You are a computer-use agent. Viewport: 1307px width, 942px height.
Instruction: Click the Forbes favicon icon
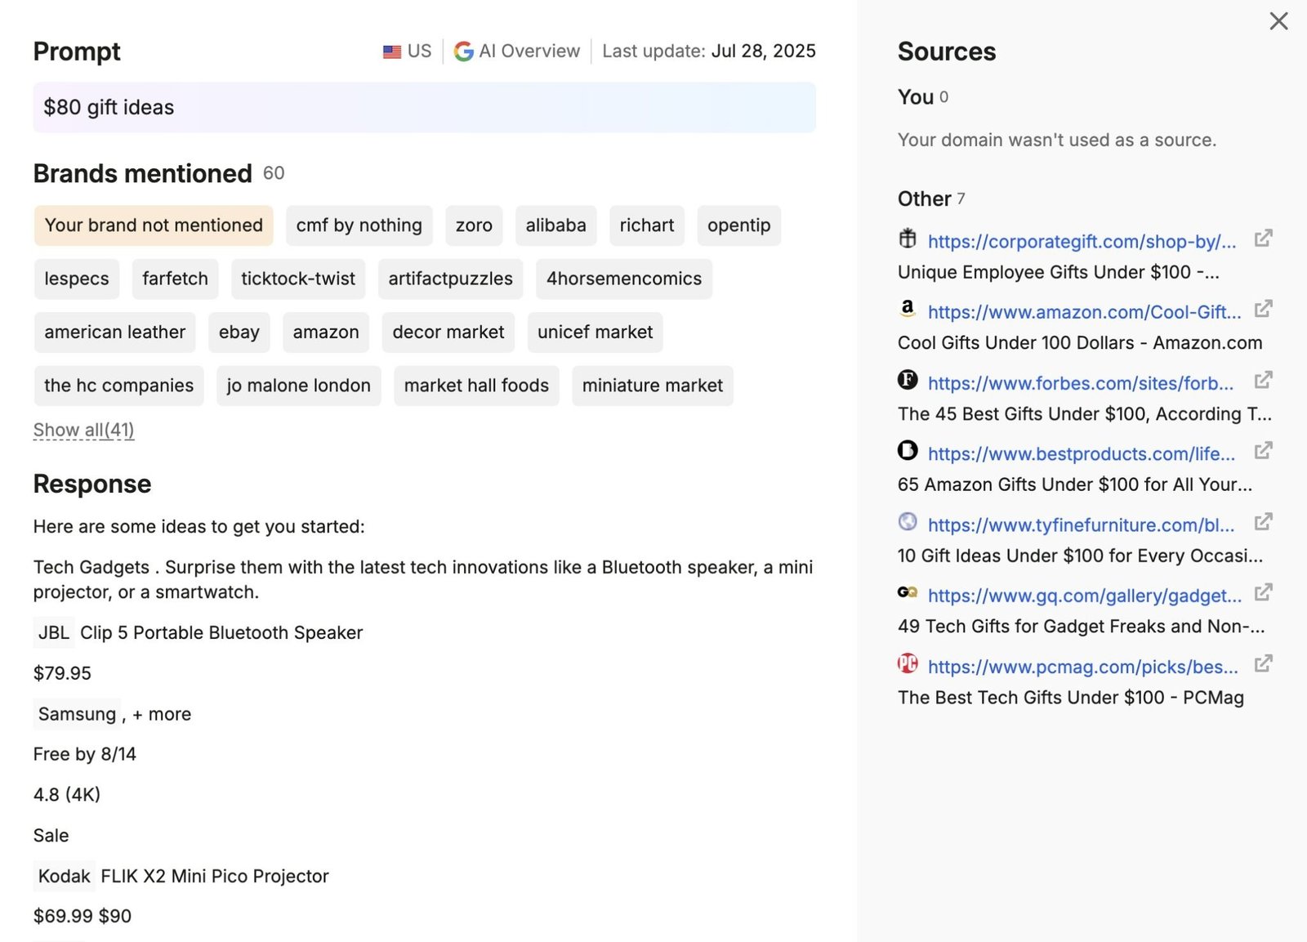908,380
